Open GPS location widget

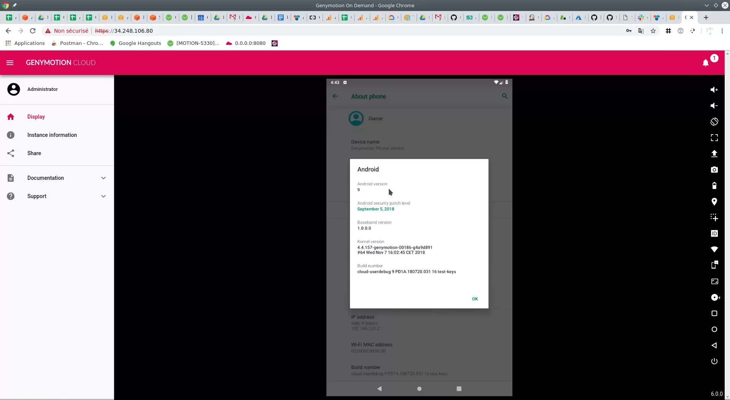714,202
